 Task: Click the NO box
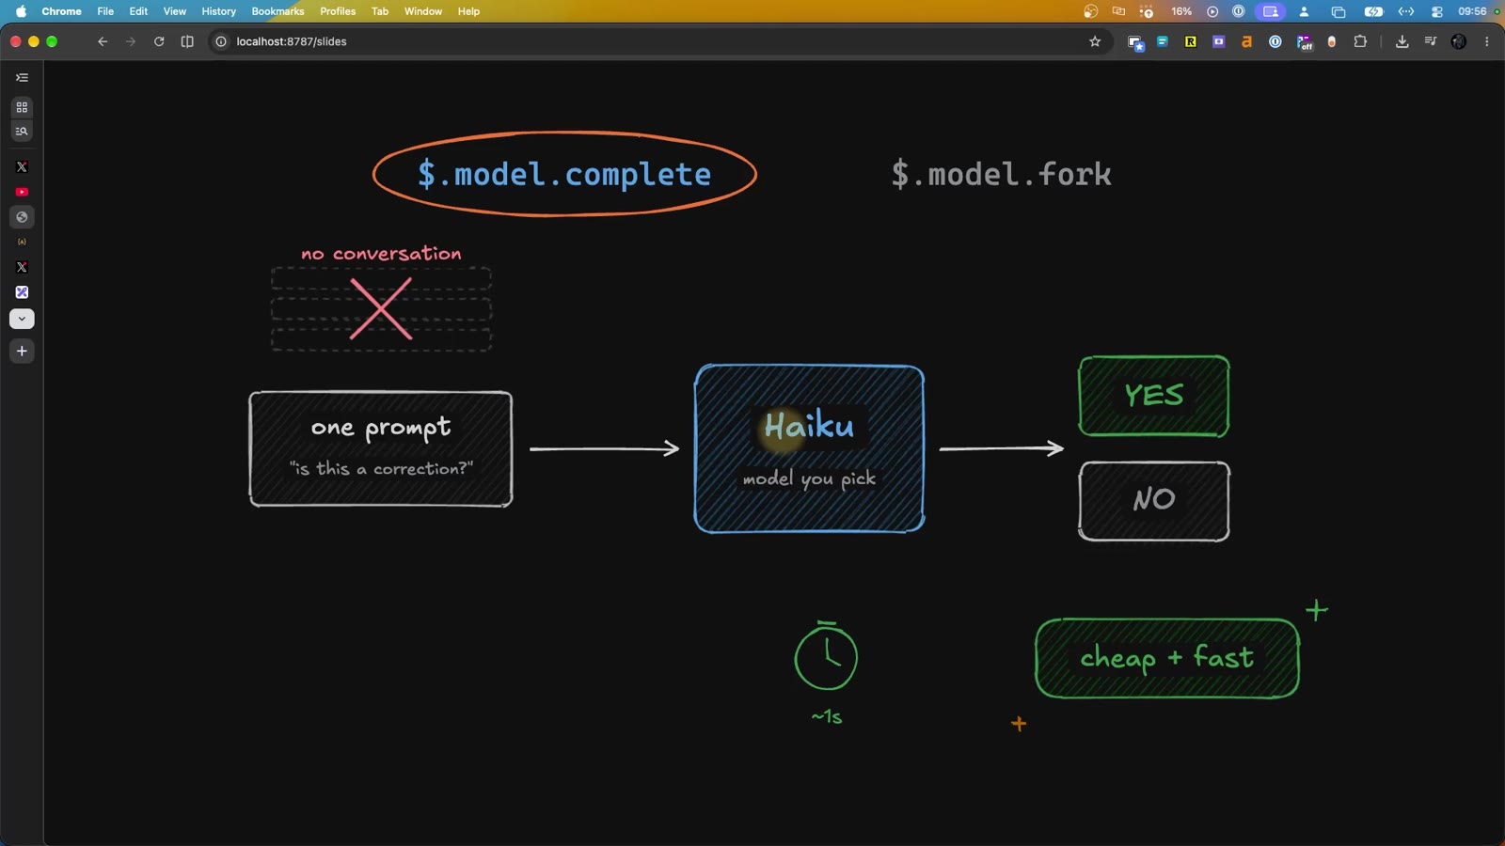pos(1154,501)
